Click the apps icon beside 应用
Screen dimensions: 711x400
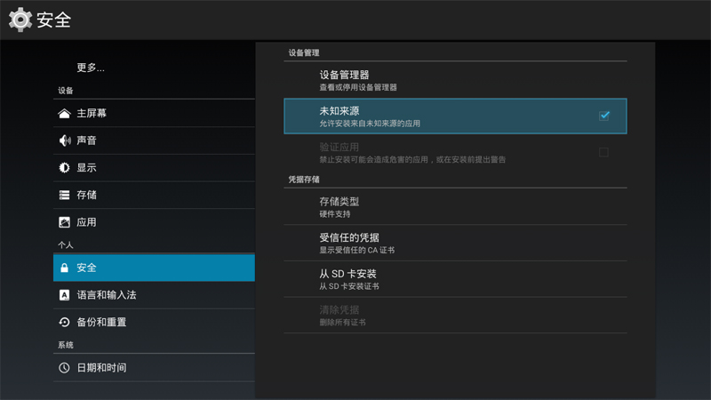click(64, 222)
